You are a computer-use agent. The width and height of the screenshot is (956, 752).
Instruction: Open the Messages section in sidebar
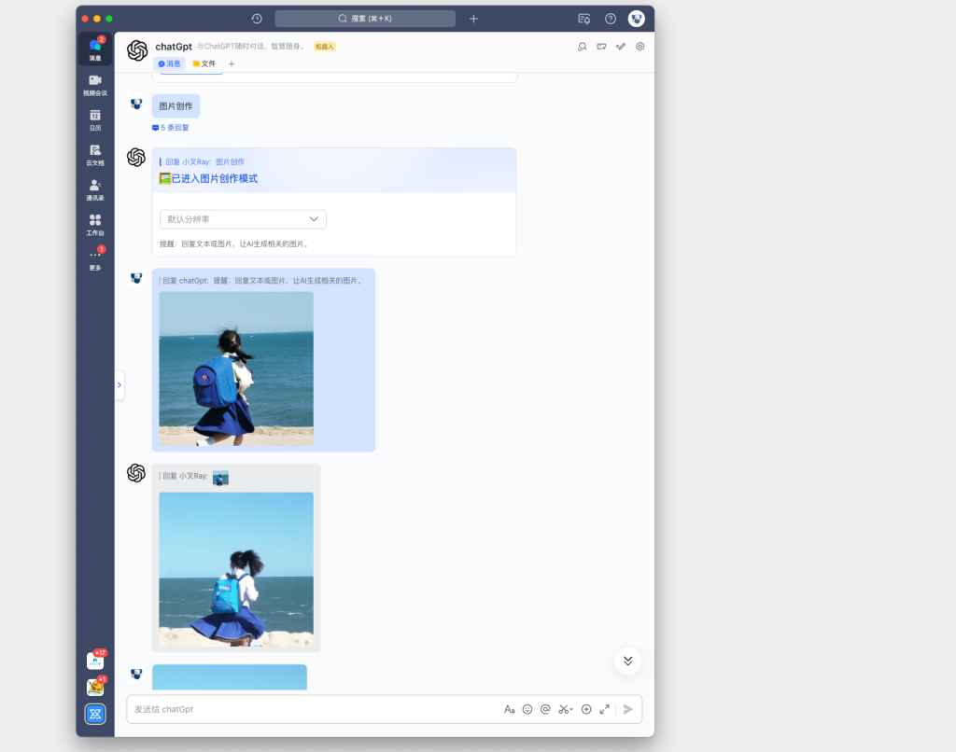pos(95,49)
